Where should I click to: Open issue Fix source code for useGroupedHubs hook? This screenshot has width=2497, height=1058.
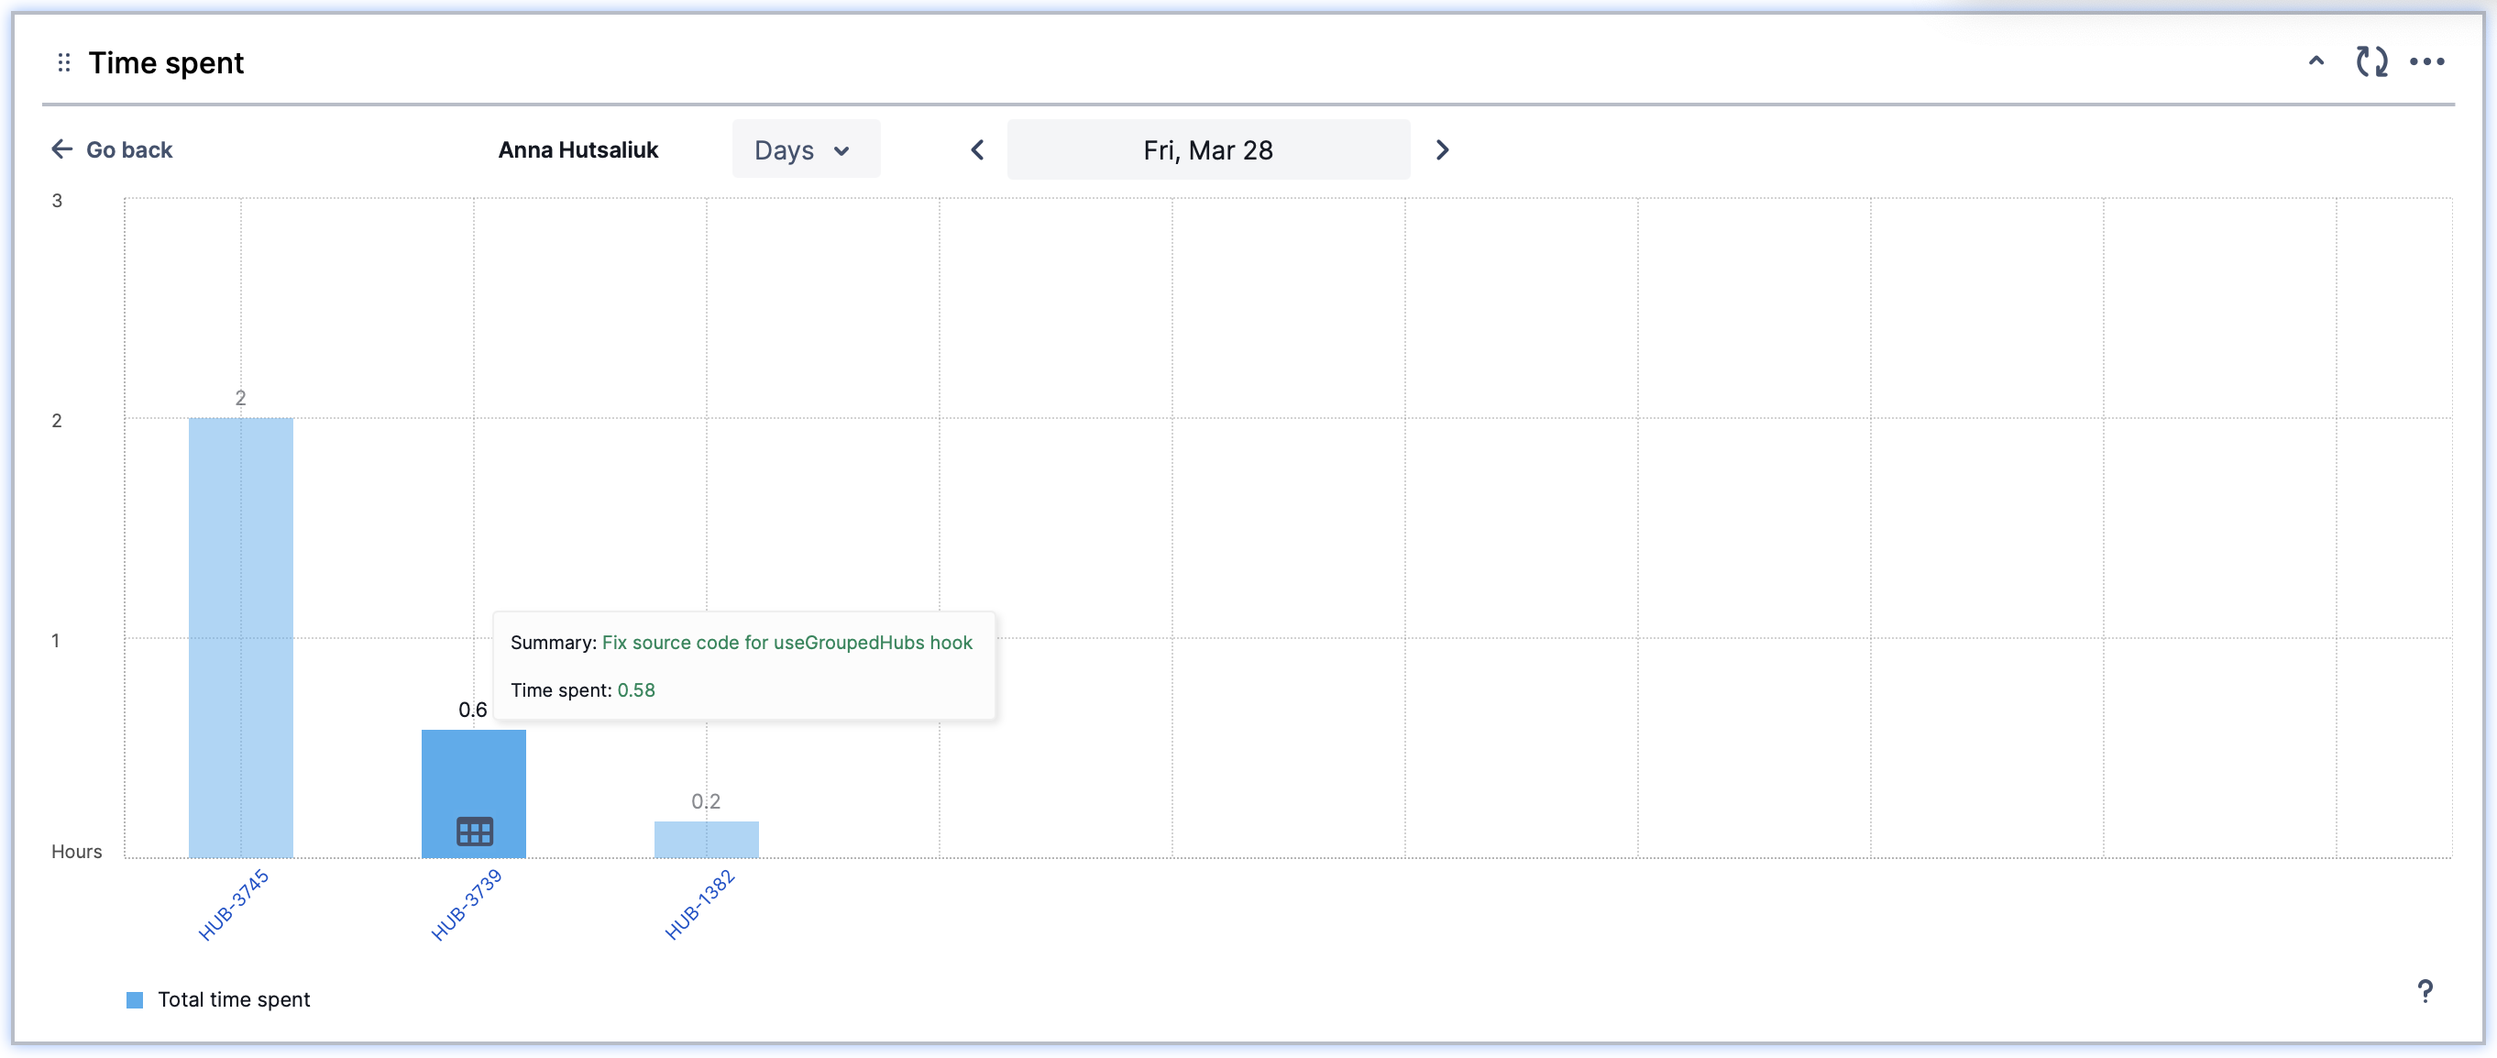[x=787, y=642]
